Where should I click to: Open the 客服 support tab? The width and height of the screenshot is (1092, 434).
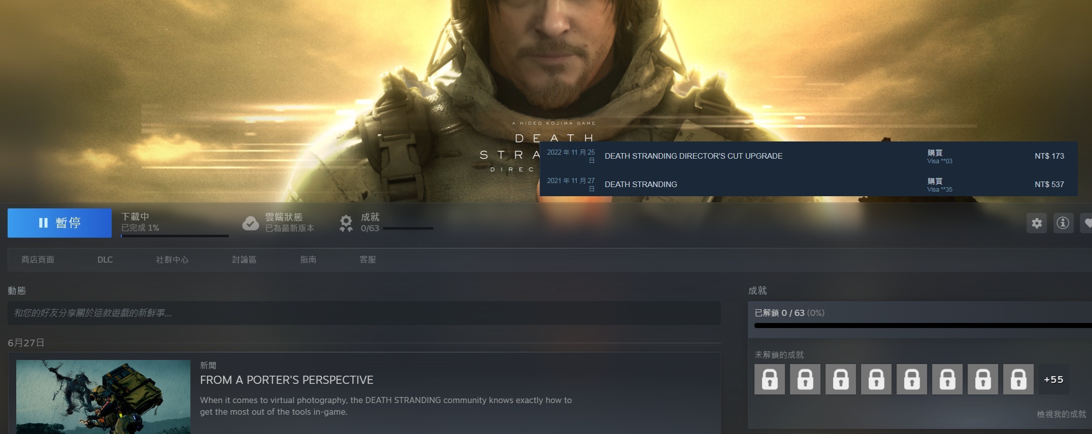coord(368,260)
